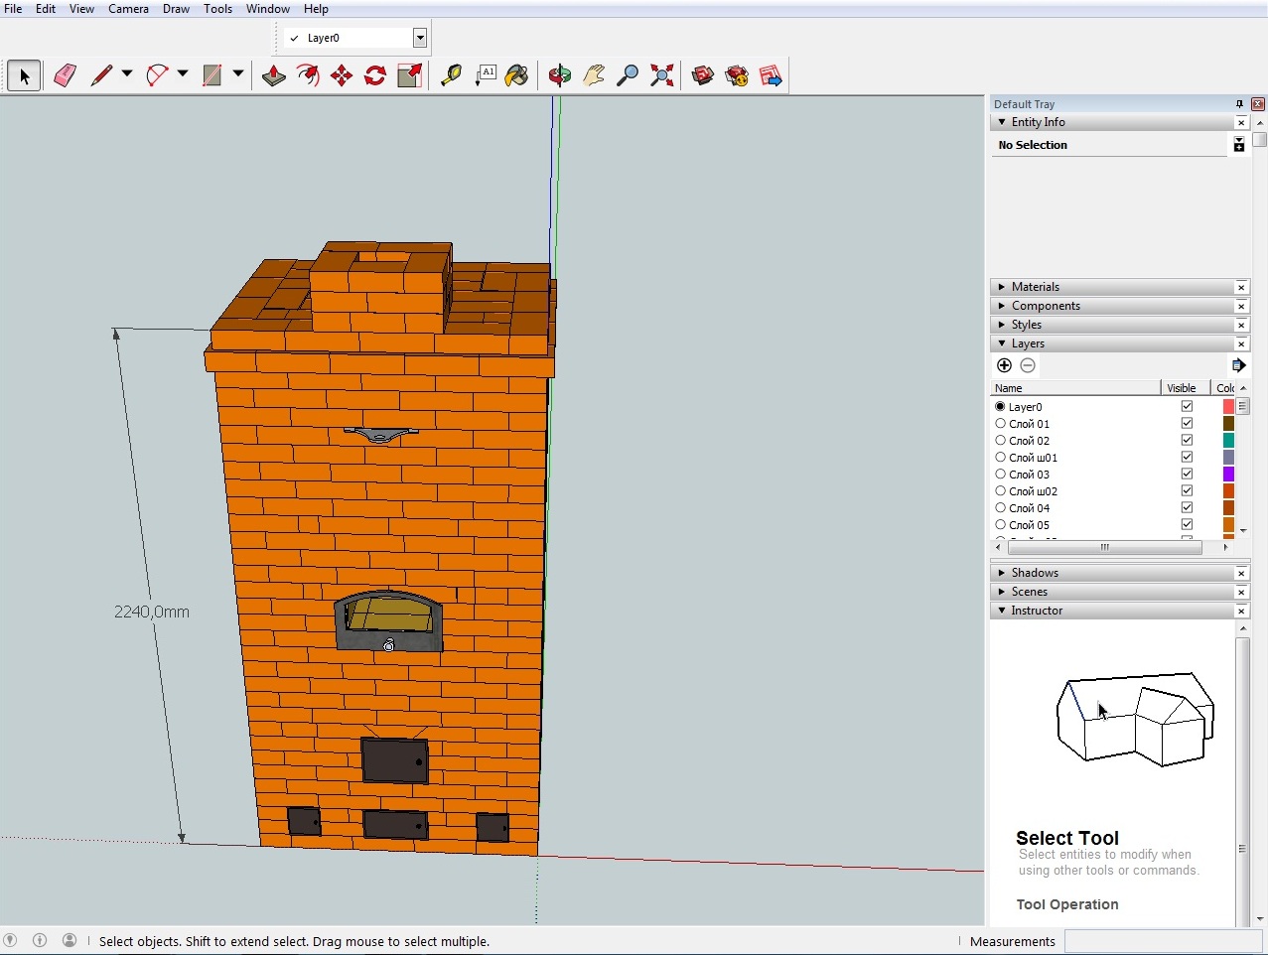Open the Layer0 dropdown in toolbar
The width and height of the screenshot is (1268, 955).
(420, 38)
